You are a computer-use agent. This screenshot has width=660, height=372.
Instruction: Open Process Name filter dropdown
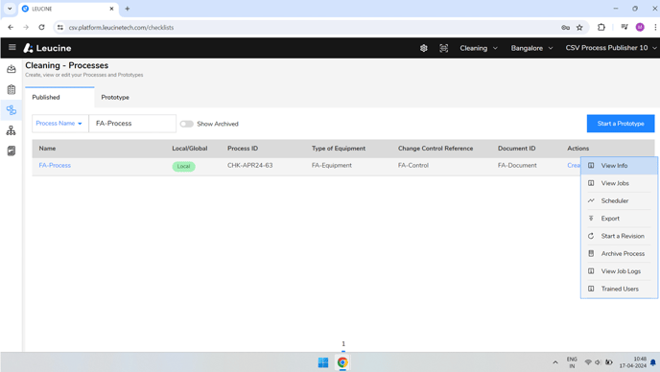pyautogui.click(x=60, y=124)
